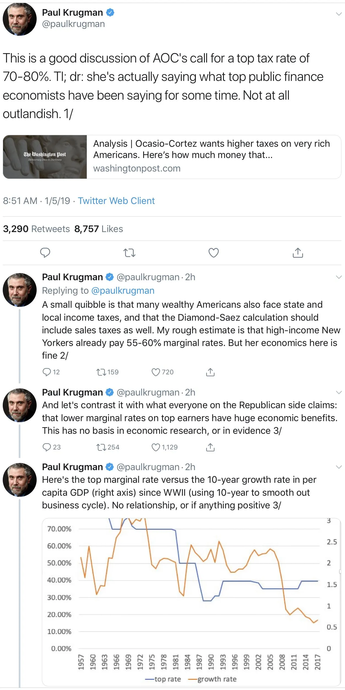Like the reply with 1,129 likes

click(156, 447)
